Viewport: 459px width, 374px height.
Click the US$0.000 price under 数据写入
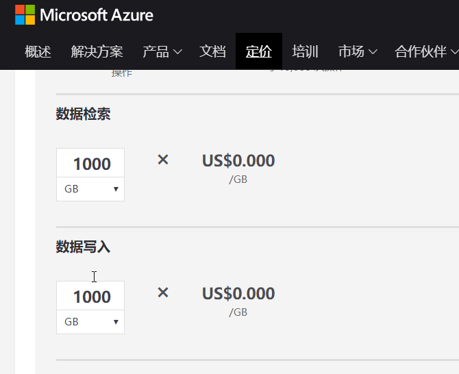pos(238,294)
